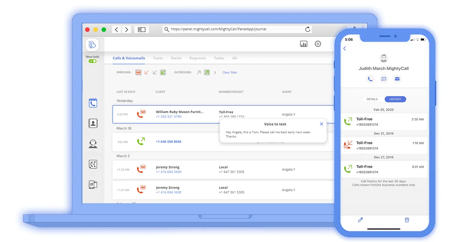Tap the 5:01 AM Toll-Free history entry

click(384, 169)
